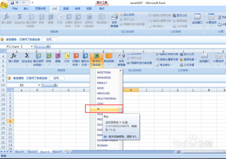Redo action in quick access toolbar
The width and height of the screenshot is (226, 159).
coord(24,3)
